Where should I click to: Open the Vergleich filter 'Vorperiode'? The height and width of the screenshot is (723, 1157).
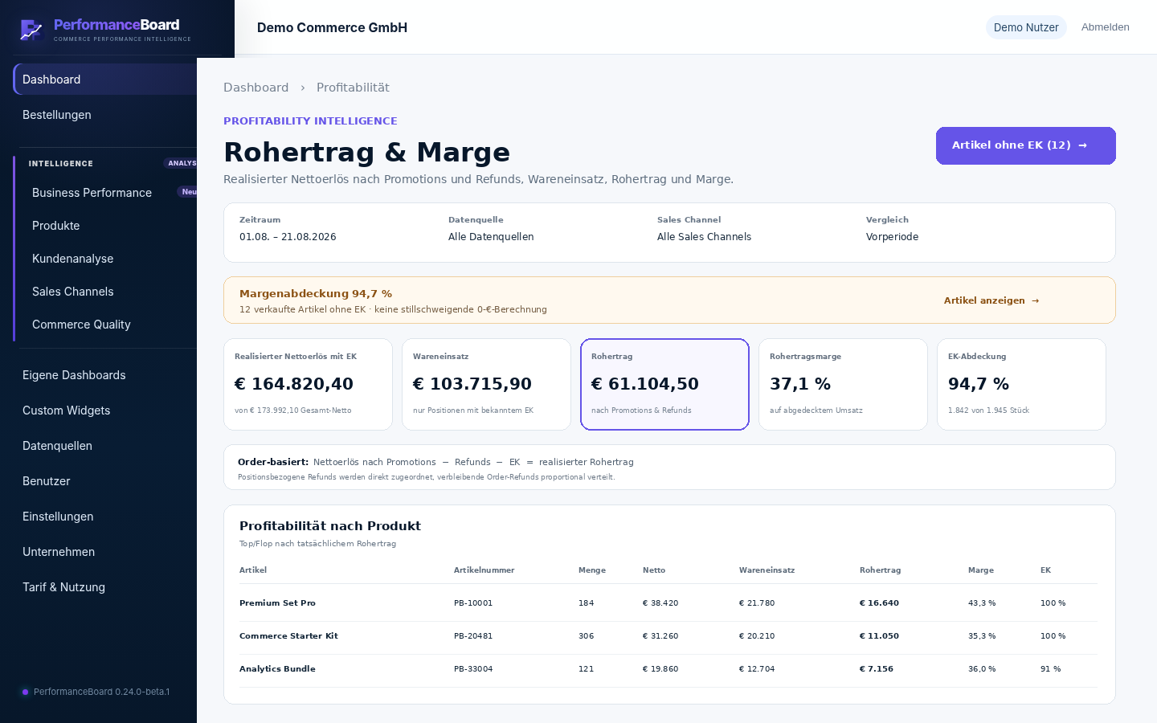click(x=892, y=237)
